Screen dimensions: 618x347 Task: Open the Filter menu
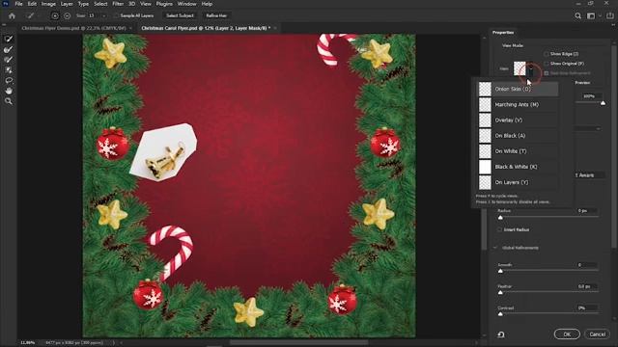pyautogui.click(x=118, y=4)
